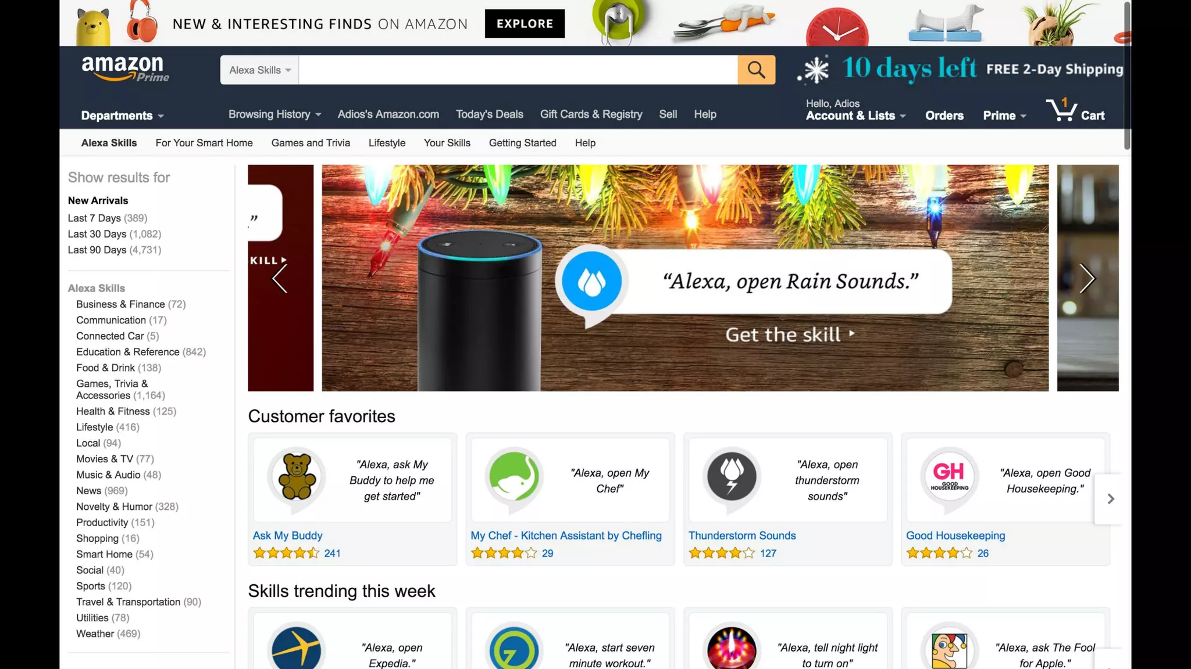Expand the Browsing History dropdown
This screenshot has height=669, width=1191.
click(x=274, y=114)
